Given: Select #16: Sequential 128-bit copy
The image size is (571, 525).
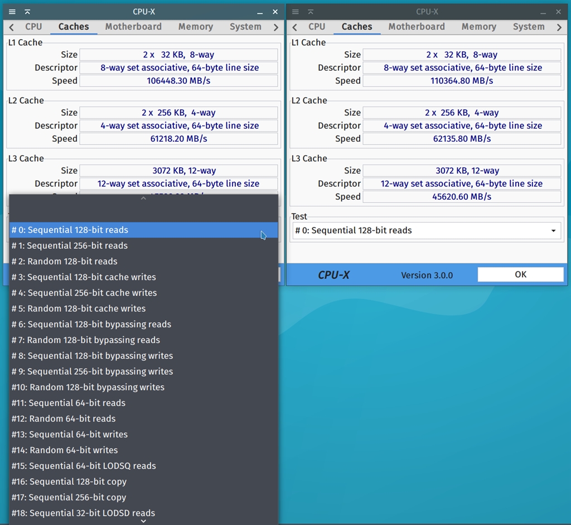Looking at the screenshot, I should pyautogui.click(x=143, y=481).
